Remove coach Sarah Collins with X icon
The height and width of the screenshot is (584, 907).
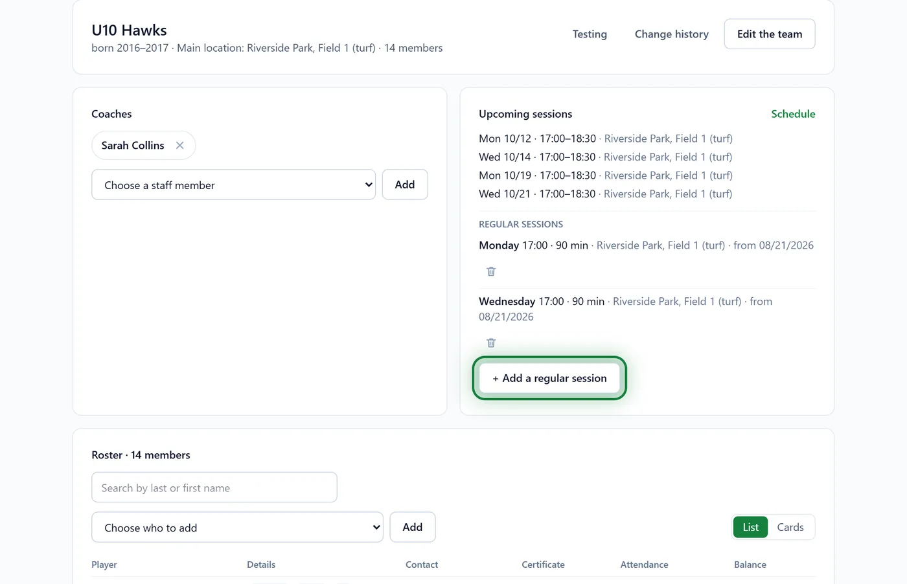180,146
